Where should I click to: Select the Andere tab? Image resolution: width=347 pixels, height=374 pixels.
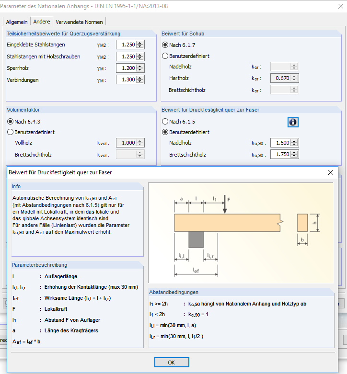42,22
